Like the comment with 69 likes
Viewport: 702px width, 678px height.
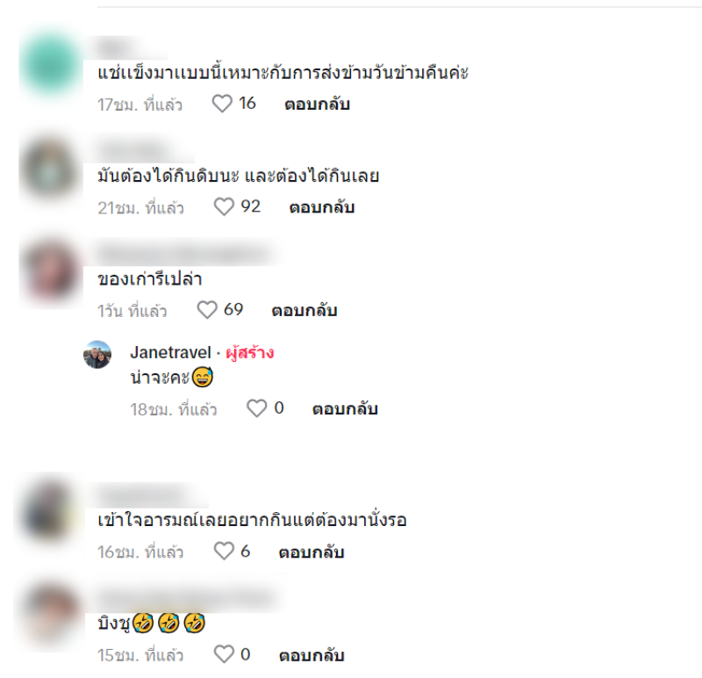(x=207, y=310)
